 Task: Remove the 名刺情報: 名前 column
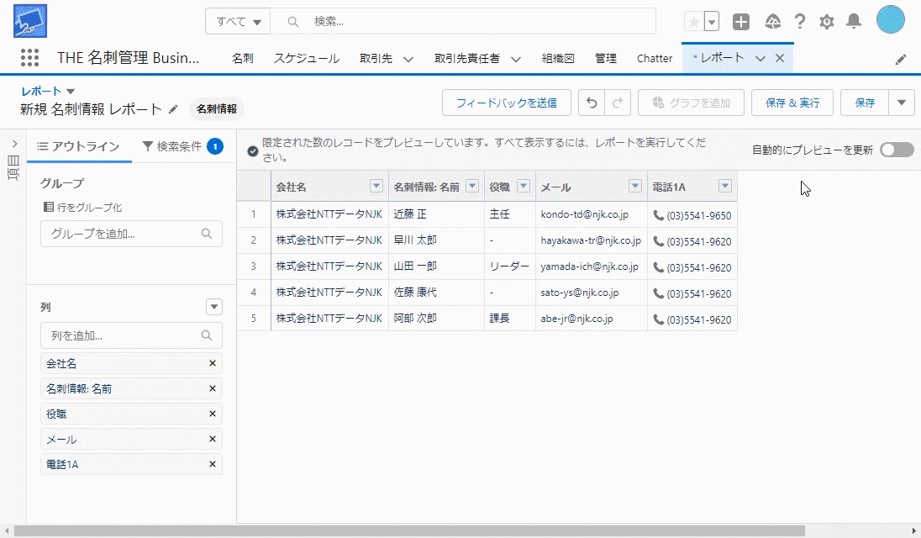click(213, 389)
